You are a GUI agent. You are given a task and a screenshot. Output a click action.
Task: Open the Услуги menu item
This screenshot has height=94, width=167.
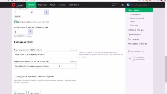53,5
